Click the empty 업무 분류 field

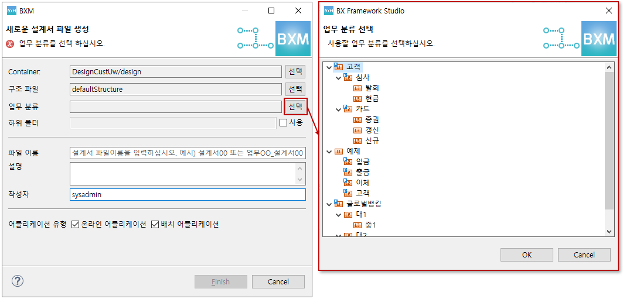176,106
